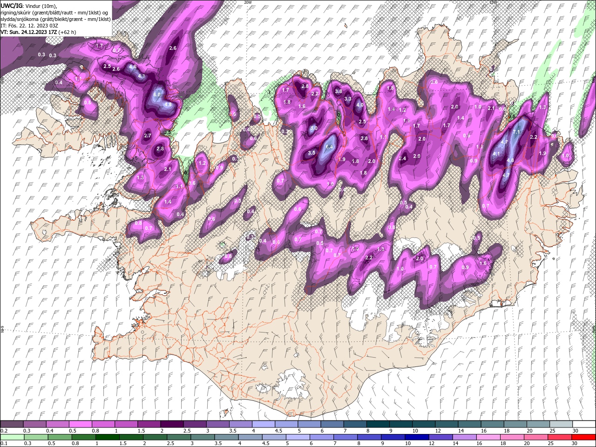Click the 3.8 snowfall value on the map
The height and width of the screenshot is (447, 596).
tap(339, 92)
